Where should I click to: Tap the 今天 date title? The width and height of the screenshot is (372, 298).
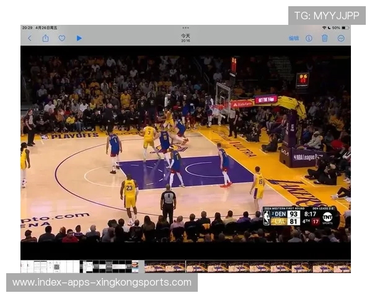(x=185, y=36)
